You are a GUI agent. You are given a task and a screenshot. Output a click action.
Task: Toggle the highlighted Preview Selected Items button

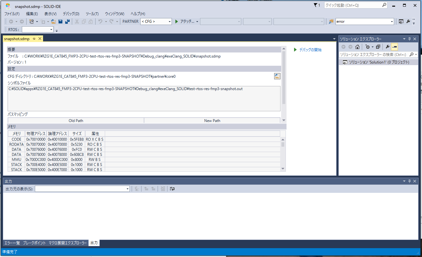[394, 47]
